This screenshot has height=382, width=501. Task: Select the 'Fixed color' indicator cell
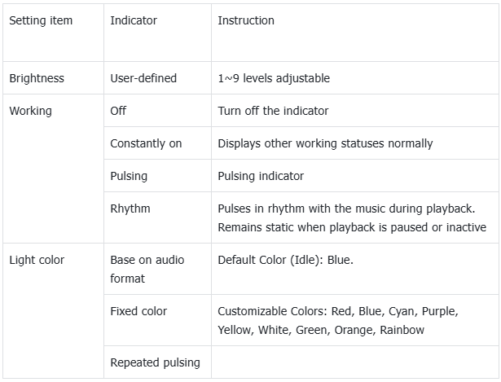coord(138,311)
